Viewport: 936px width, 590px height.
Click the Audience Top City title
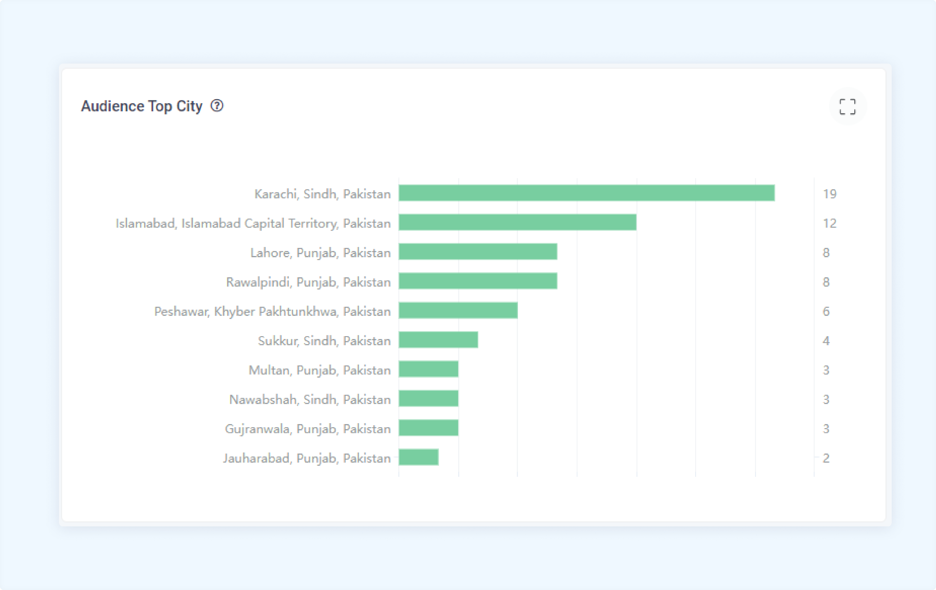[141, 106]
